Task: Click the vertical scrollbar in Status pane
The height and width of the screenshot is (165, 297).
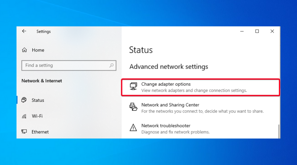Action: 279,131
